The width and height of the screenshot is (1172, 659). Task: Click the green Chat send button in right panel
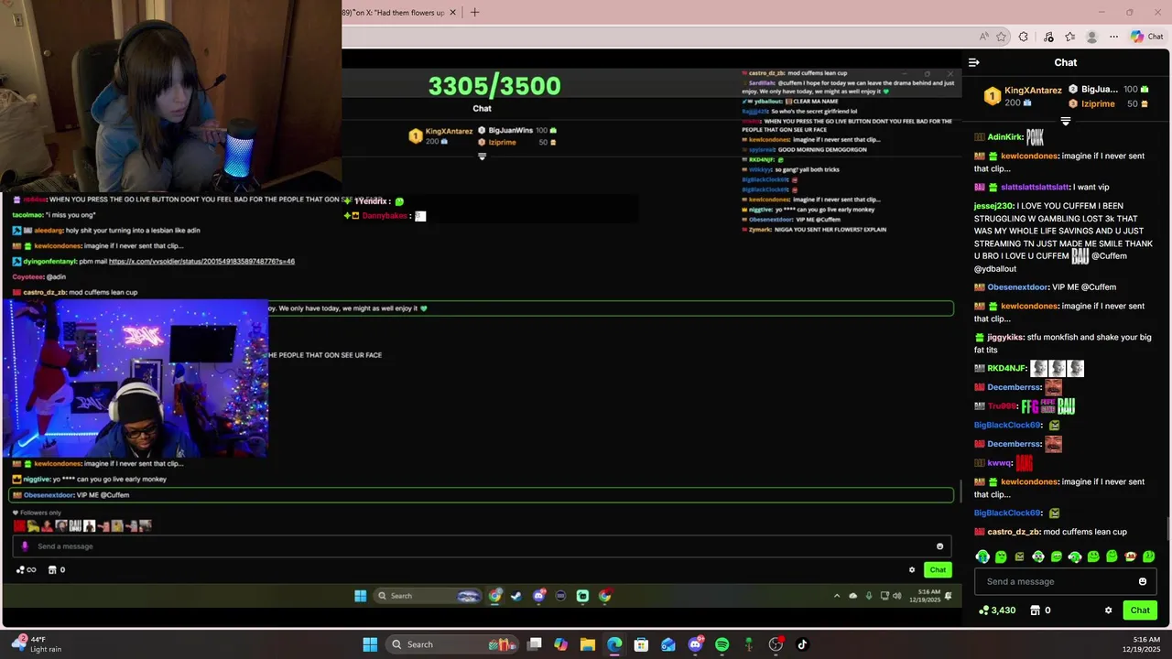(1140, 610)
